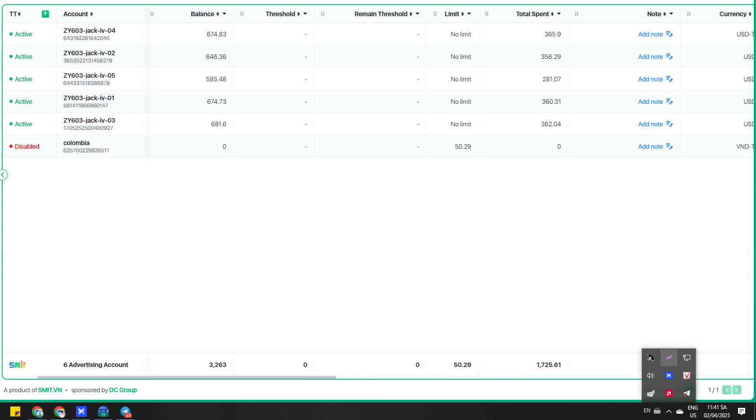Screen dimensions: 756x420
Task: Click the SMIT logo in footer row
Action: point(18,365)
